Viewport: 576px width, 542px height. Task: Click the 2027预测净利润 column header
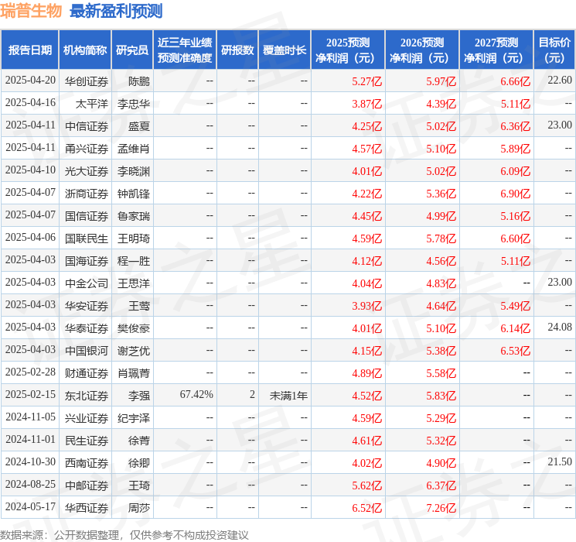click(x=496, y=50)
